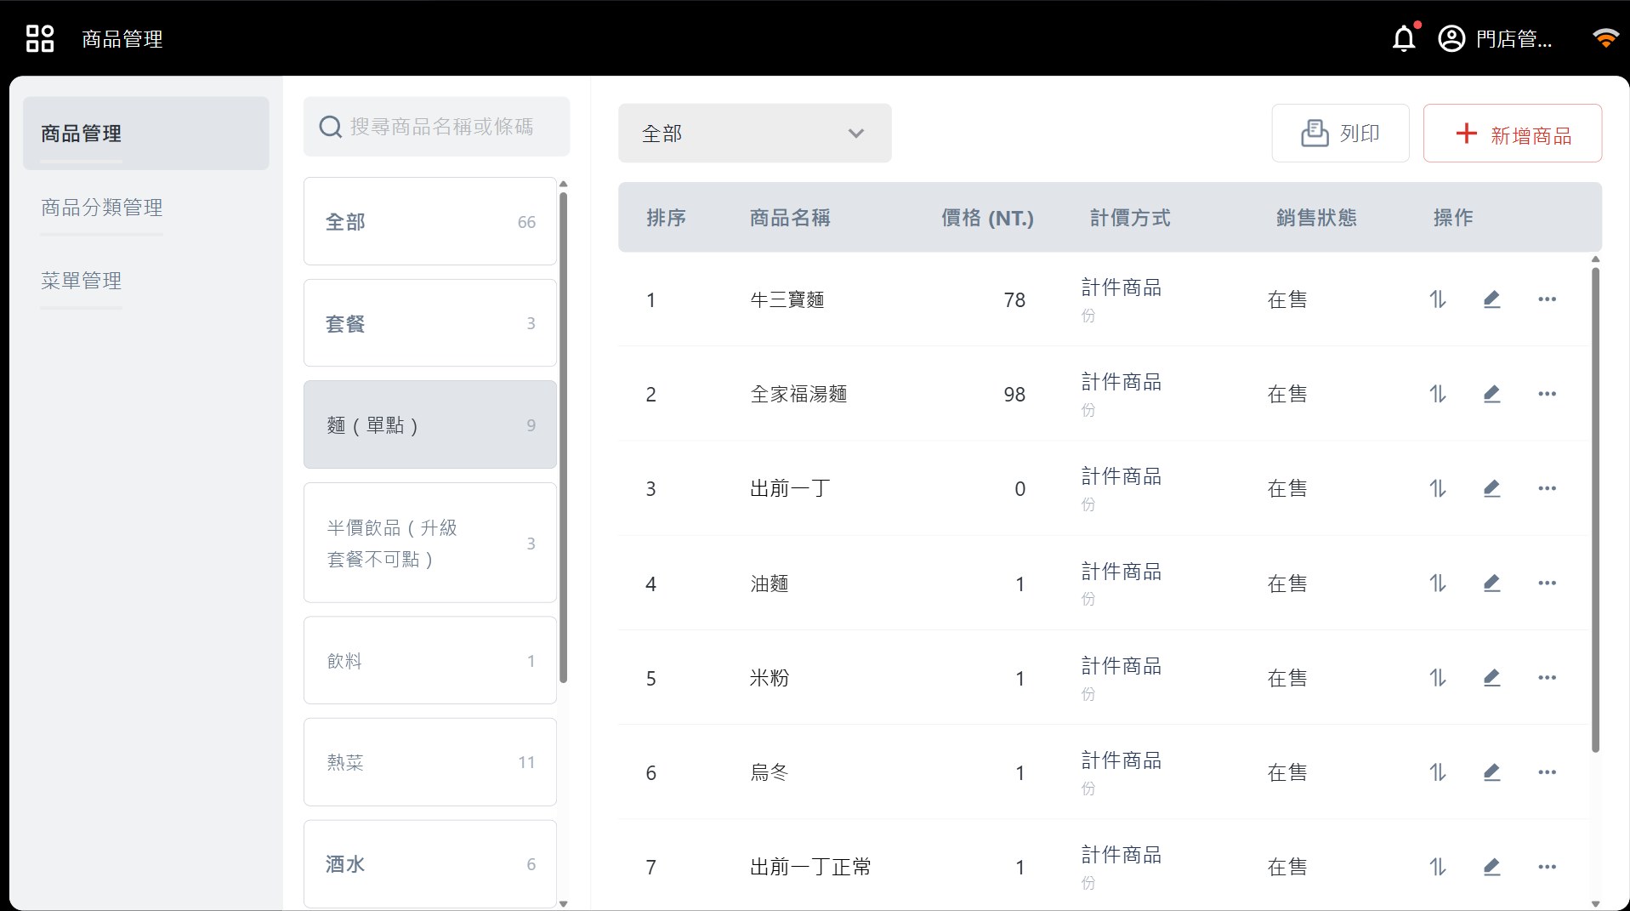
Task: Open the store manager account menu
Action: 1495,38
